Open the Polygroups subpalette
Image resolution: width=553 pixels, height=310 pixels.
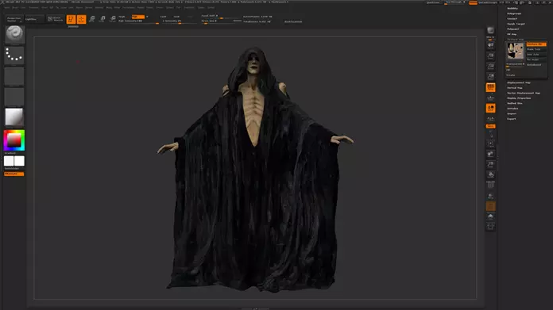tap(514, 13)
